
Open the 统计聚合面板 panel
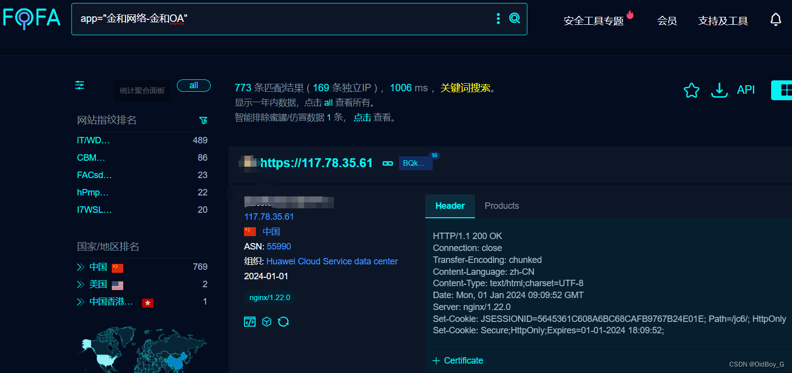(x=142, y=90)
